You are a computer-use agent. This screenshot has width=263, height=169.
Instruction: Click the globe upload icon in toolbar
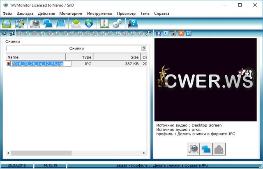tap(89, 24)
